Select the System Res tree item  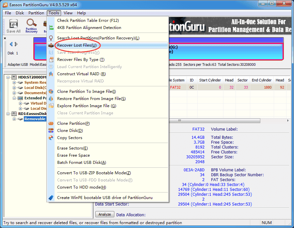[35, 82]
